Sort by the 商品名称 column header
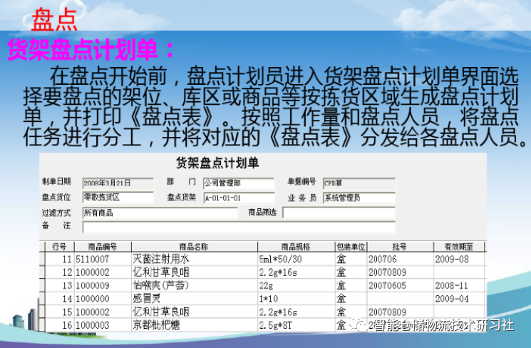The width and height of the screenshot is (531, 348). (195, 247)
